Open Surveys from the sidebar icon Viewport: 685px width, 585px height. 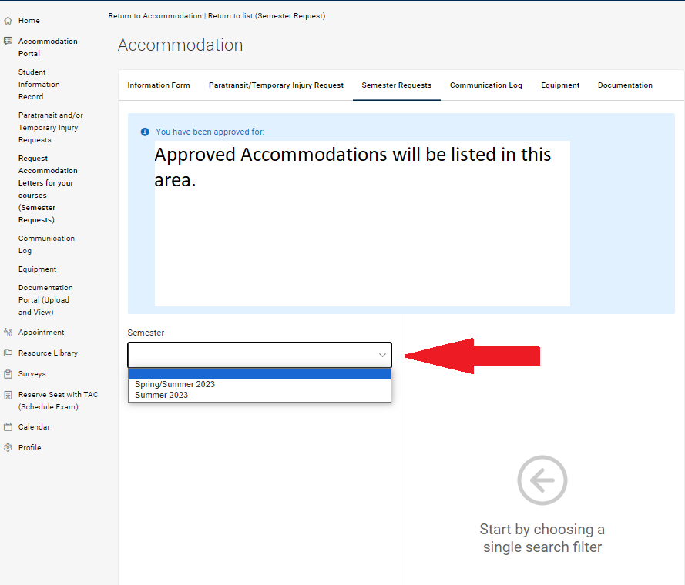click(x=10, y=373)
